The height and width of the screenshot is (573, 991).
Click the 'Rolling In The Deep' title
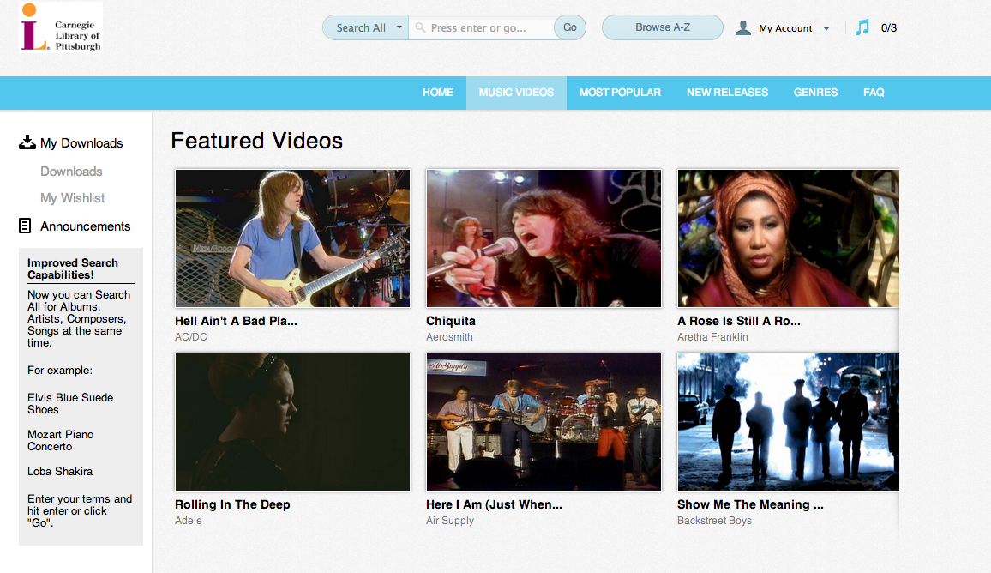click(232, 504)
